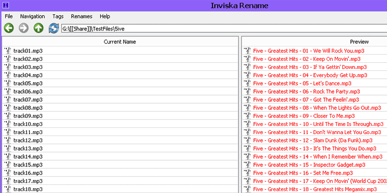
Task: Click the audio icon beside track06.mp3
Action: coord(8,91)
